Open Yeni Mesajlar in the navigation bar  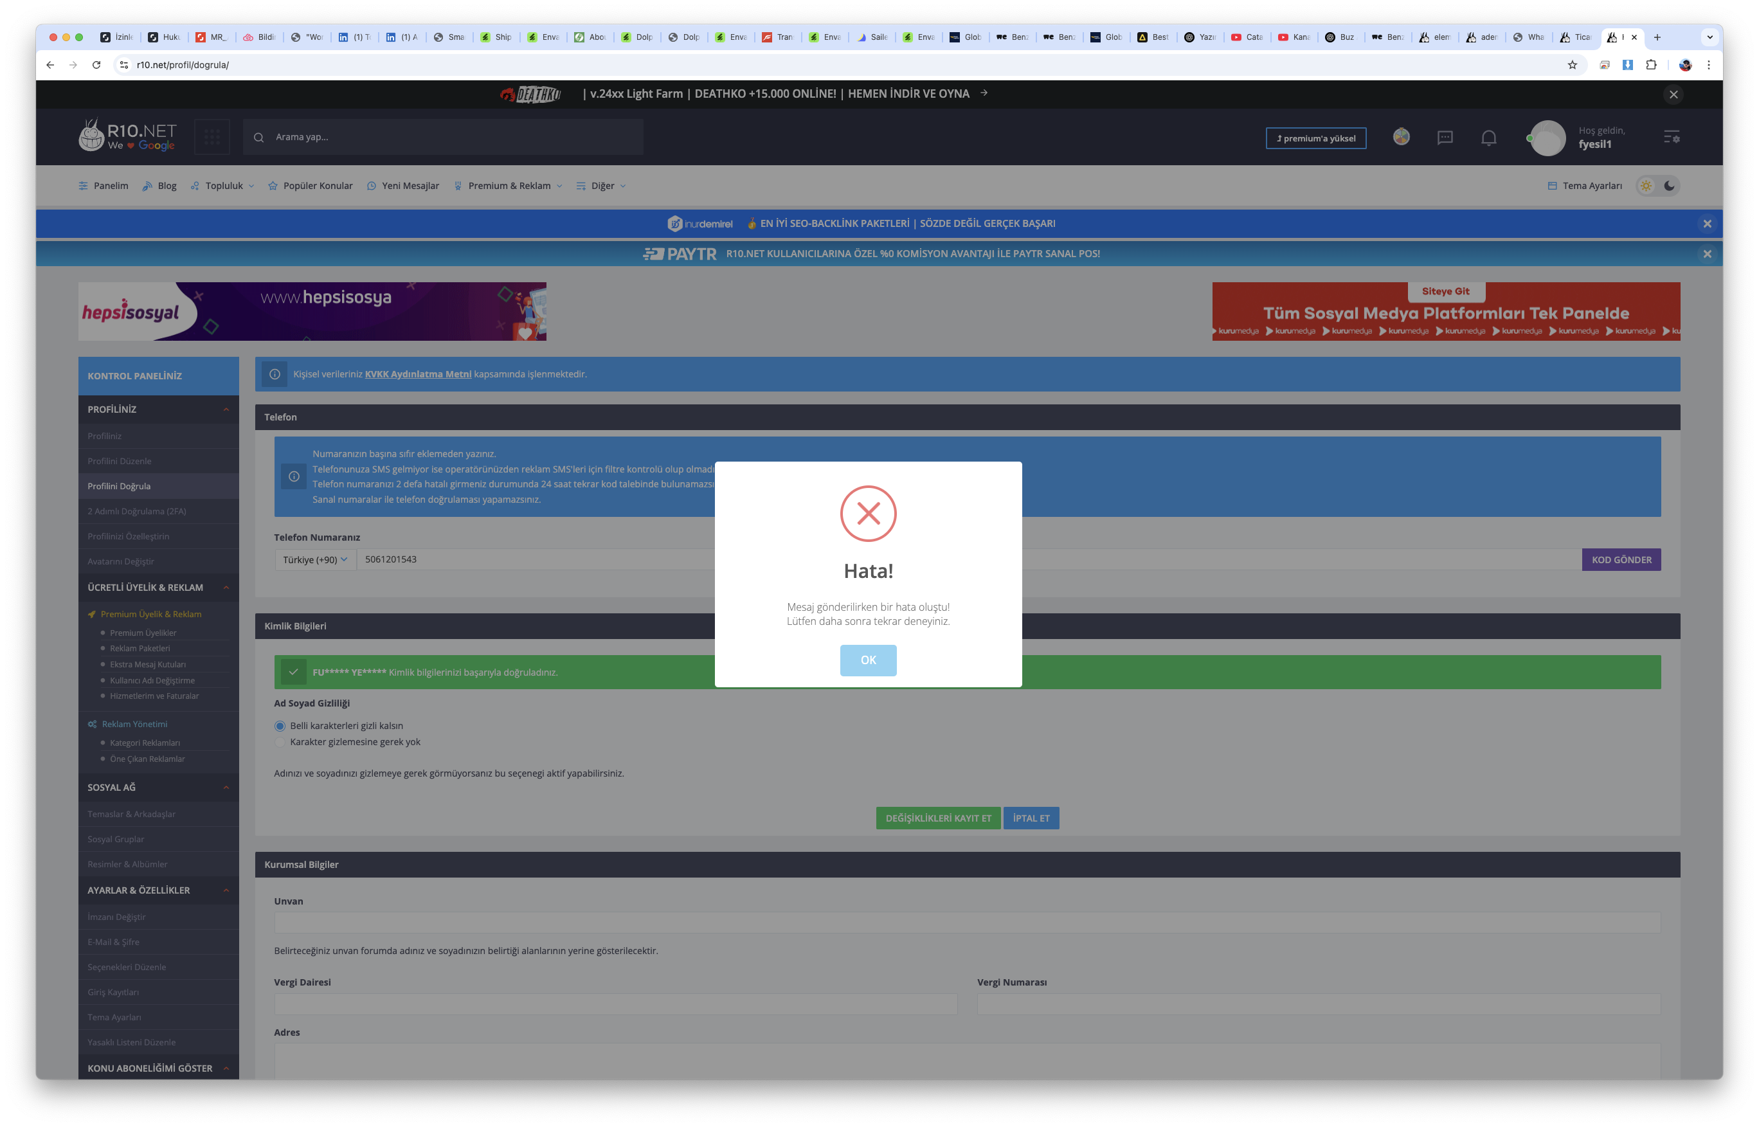click(x=403, y=186)
